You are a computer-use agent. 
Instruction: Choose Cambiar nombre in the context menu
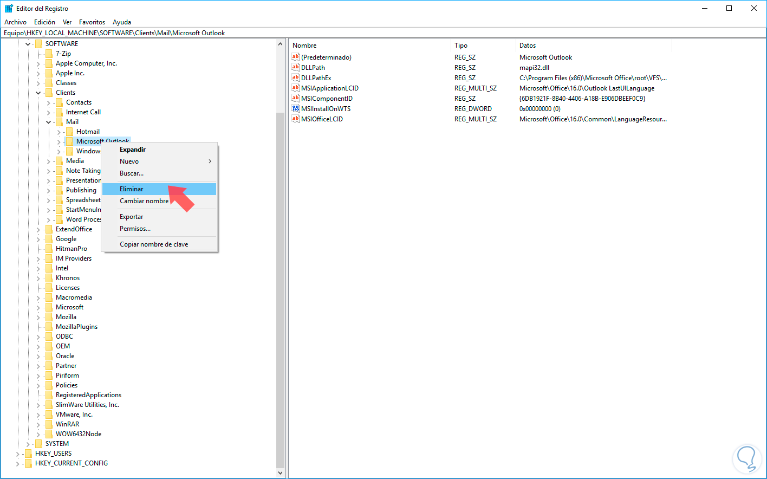point(159,201)
